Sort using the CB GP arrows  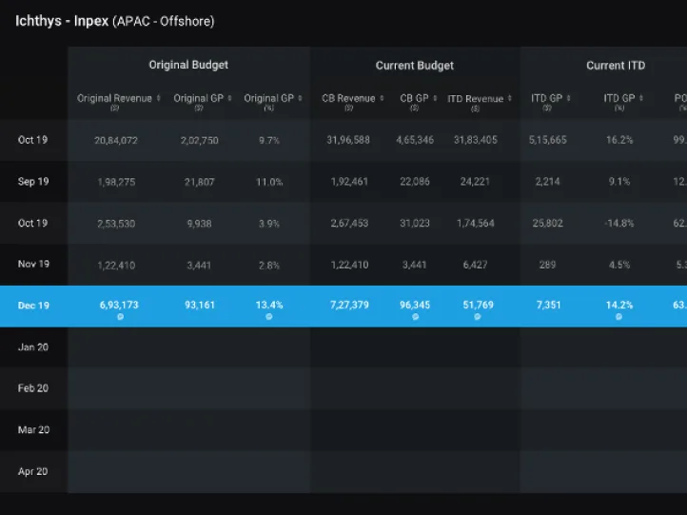[x=435, y=98]
